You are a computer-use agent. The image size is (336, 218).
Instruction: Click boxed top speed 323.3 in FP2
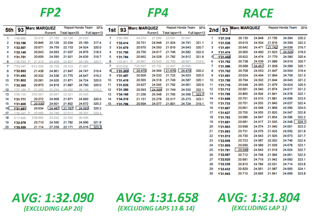tap(96, 127)
